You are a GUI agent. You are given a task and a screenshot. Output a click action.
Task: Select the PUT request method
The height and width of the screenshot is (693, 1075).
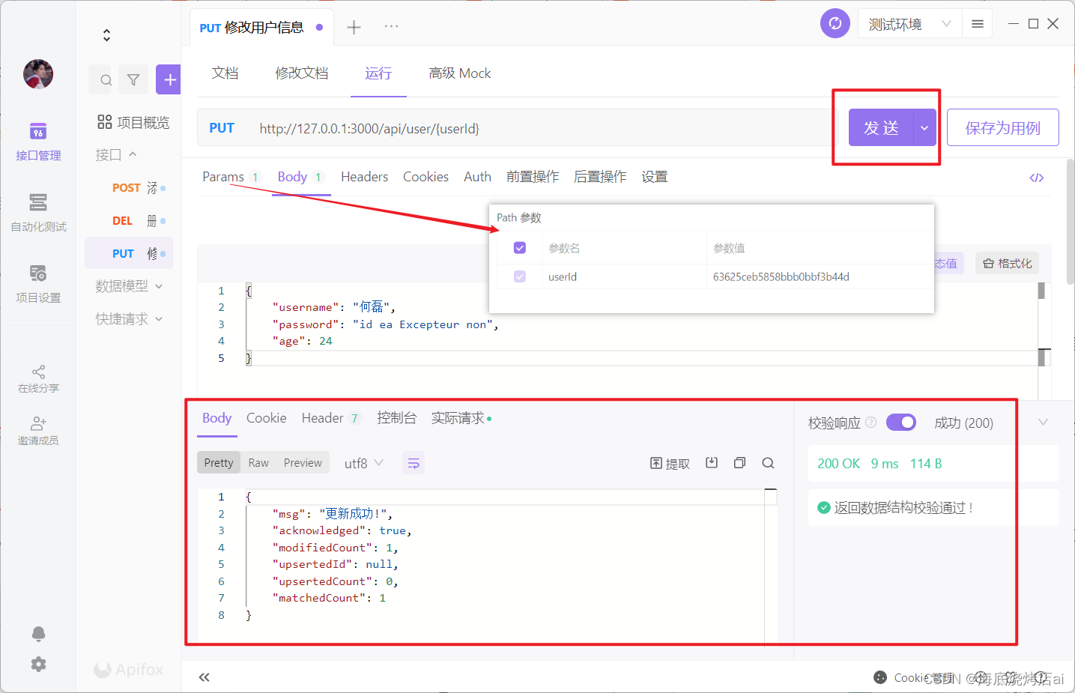[222, 128]
